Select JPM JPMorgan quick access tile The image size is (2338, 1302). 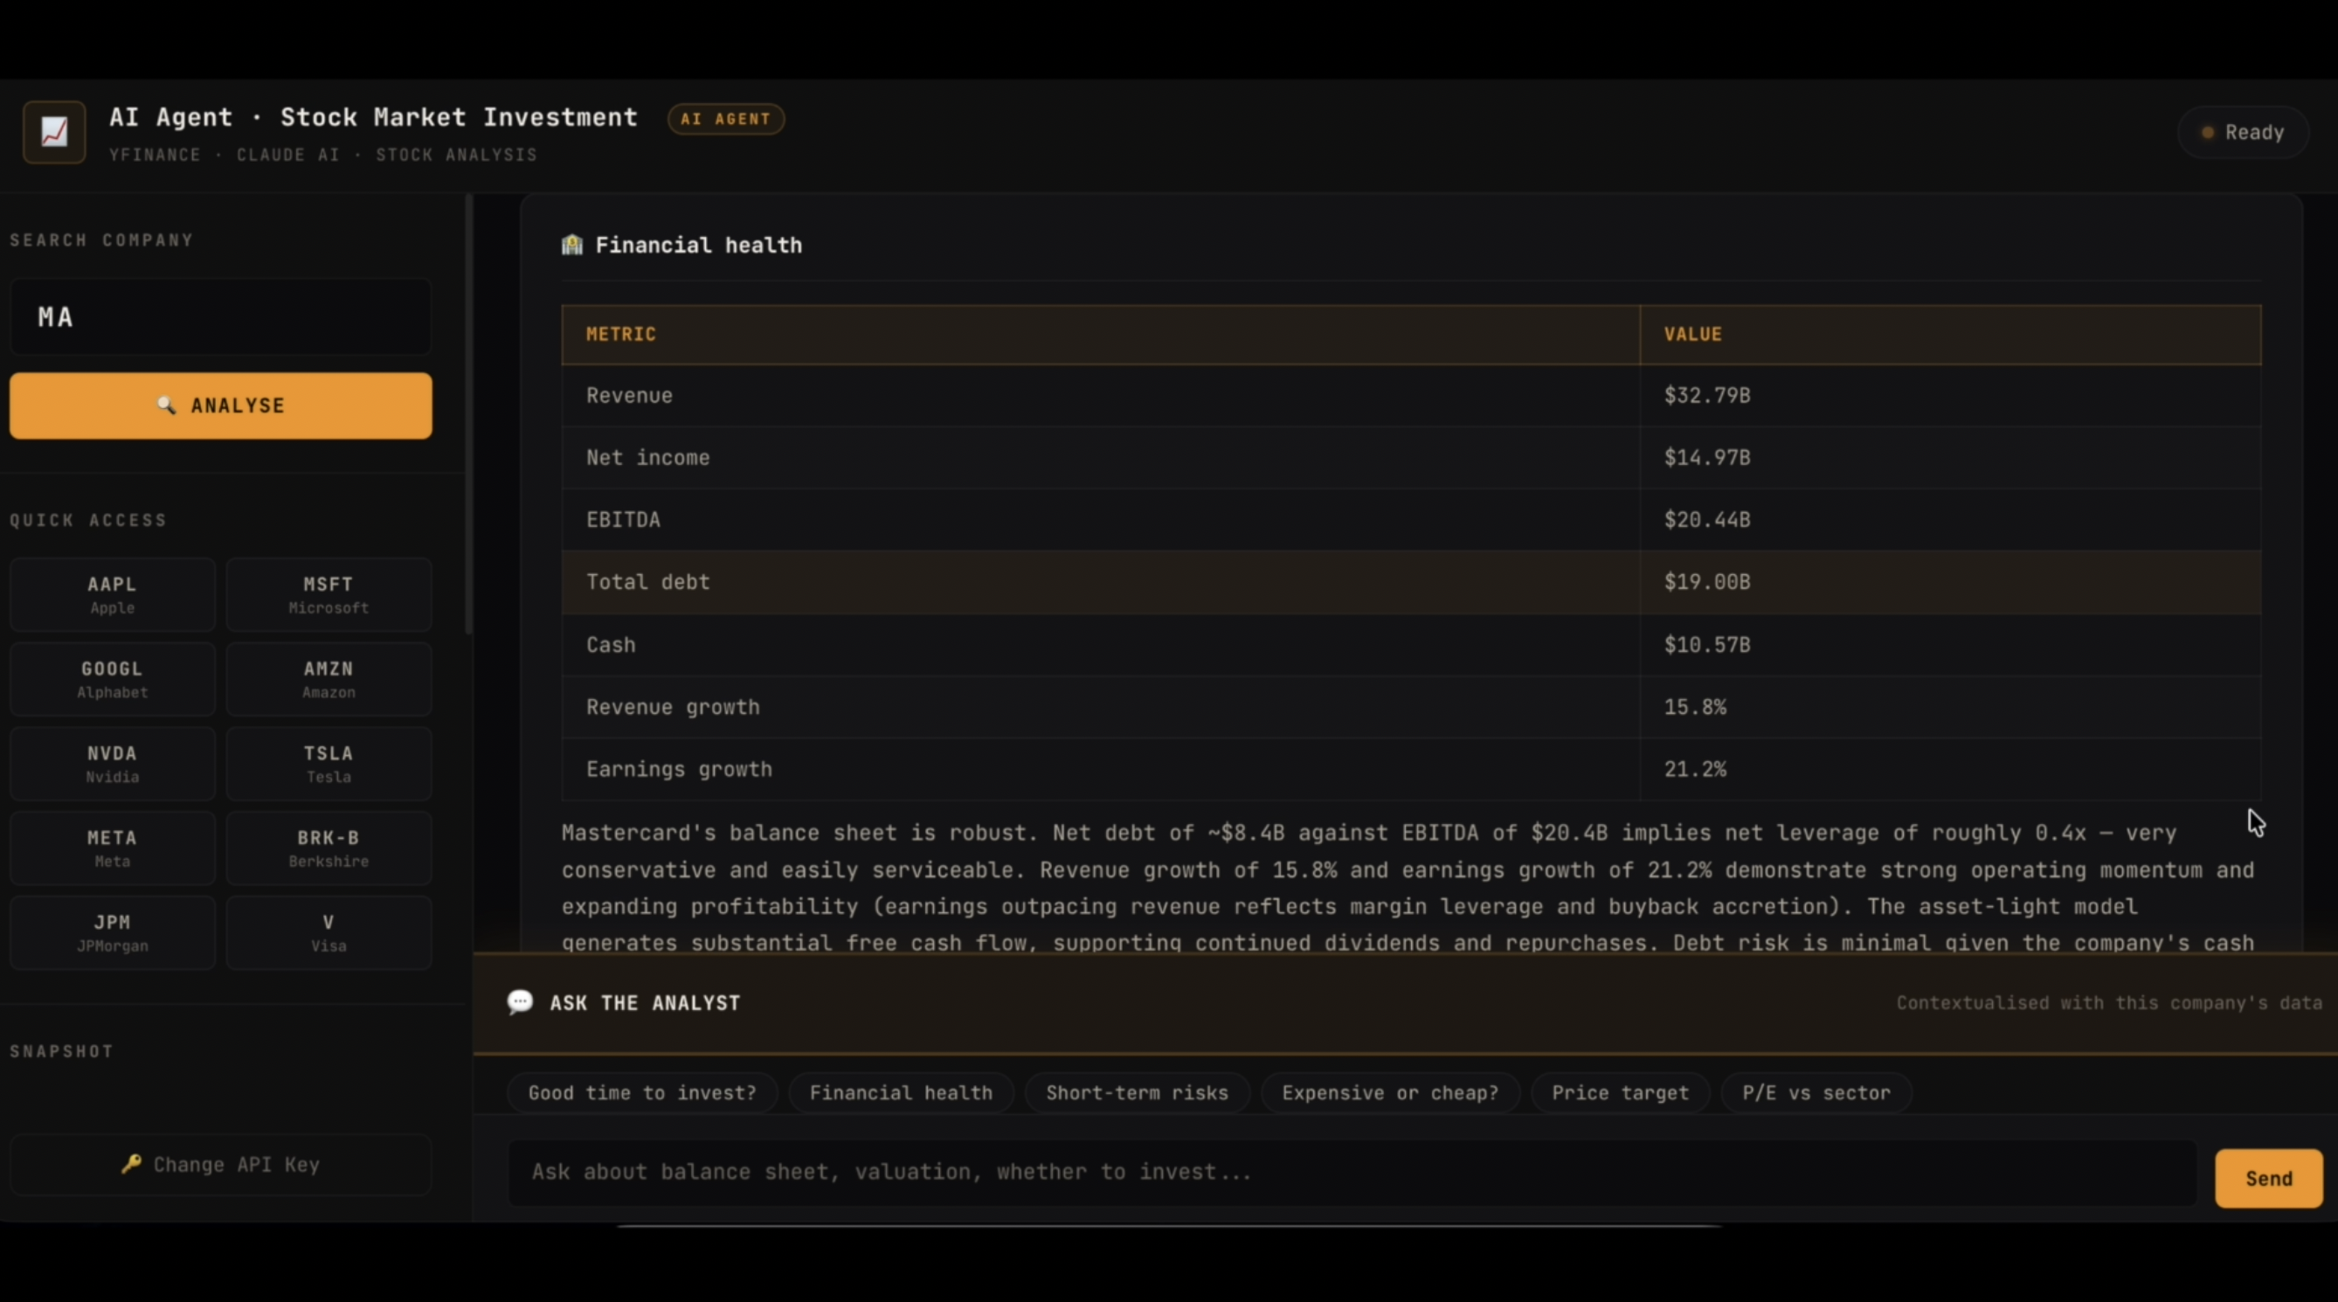[113, 932]
